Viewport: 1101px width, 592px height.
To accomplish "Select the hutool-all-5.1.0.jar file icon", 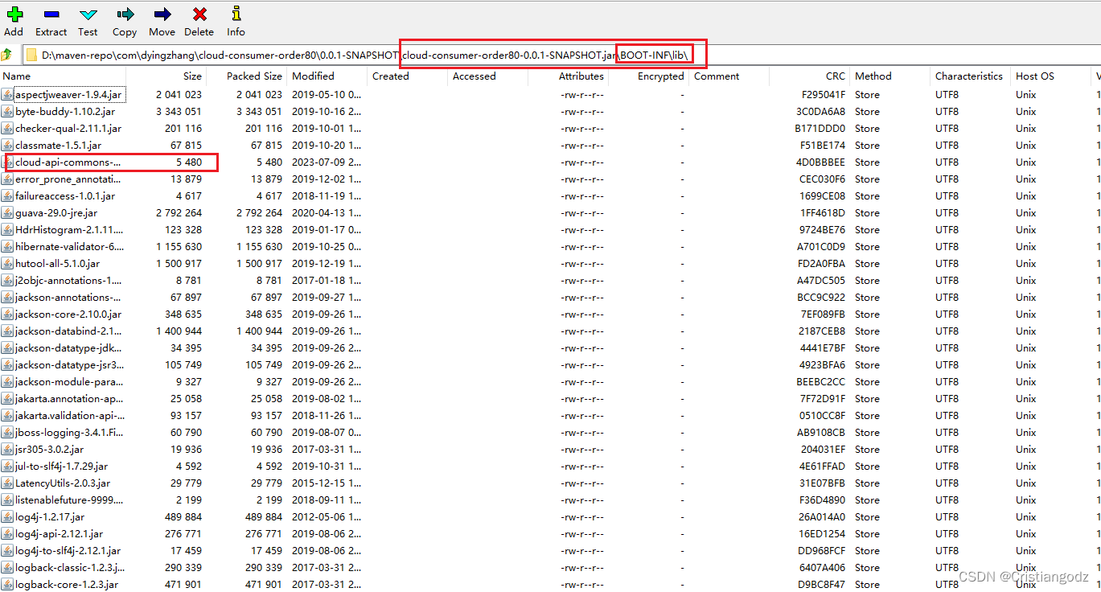I will pos(7,264).
